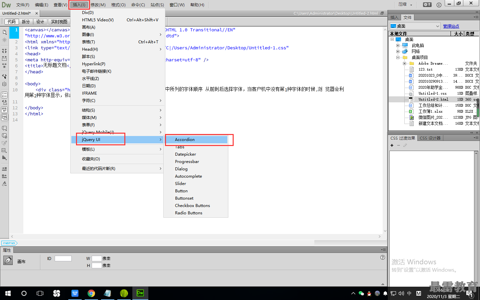Image resolution: width=480 pixels, height=300 pixels.
Task: Switch to the 插入 panel tab
Action: [x=394, y=17]
